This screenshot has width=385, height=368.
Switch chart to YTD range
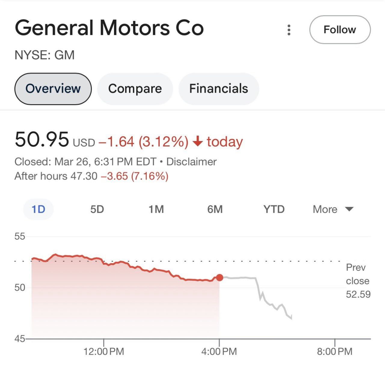coord(274,209)
